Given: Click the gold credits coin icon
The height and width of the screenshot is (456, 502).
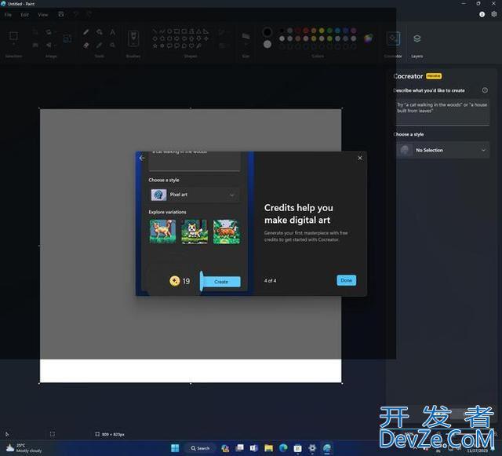Looking at the screenshot, I should 175,281.
